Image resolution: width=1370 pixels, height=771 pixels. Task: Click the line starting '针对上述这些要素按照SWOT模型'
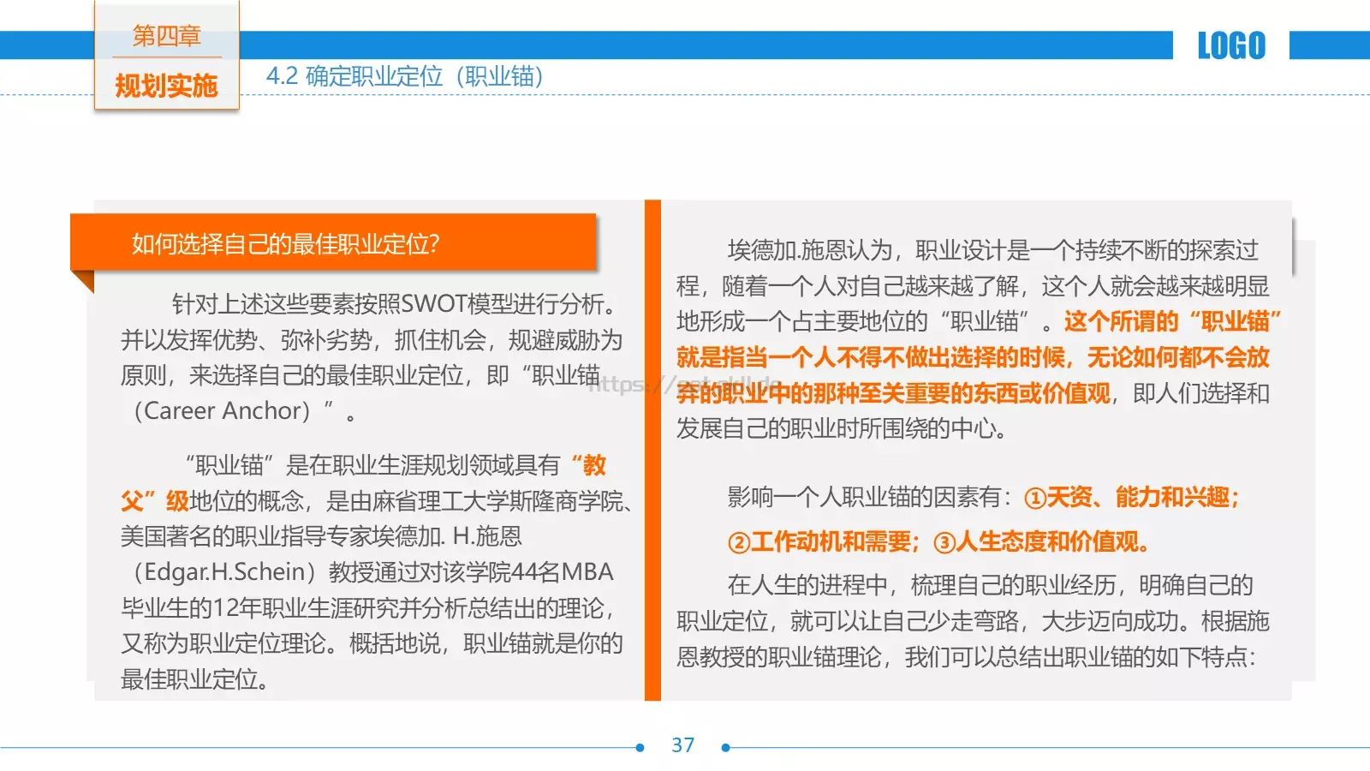click(x=395, y=303)
